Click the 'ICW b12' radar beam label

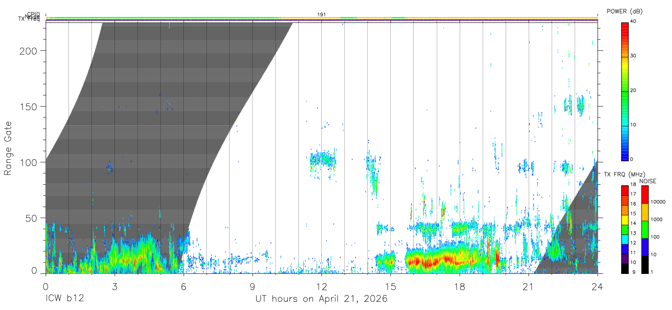(65, 299)
